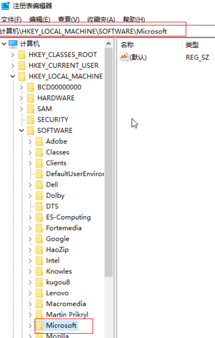The width and height of the screenshot is (215, 338).
Task: Click the Adobe folder icon
Action: (39, 142)
